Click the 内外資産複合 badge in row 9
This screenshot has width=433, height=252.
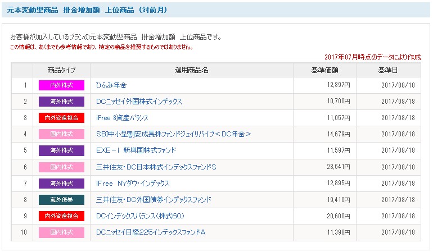[x=61, y=216]
